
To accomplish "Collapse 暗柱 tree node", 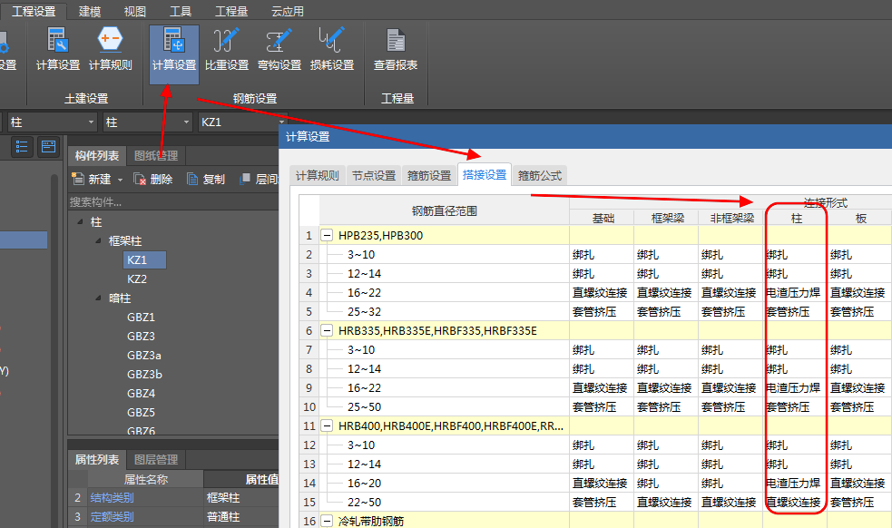I will pos(98,298).
